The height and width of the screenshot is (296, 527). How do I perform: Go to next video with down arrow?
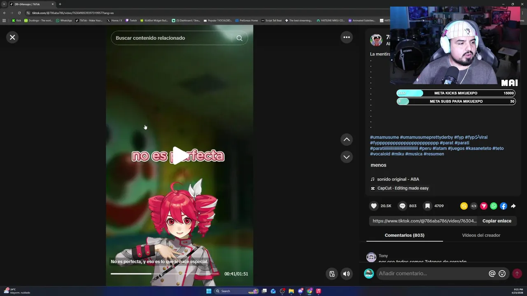point(347,157)
